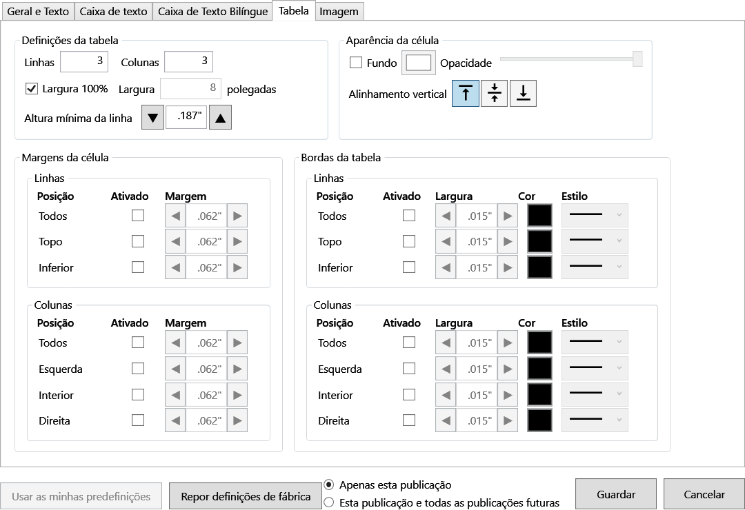Decrease border width for Linhas Todos
Screen dimensions: 745x510
point(446,216)
